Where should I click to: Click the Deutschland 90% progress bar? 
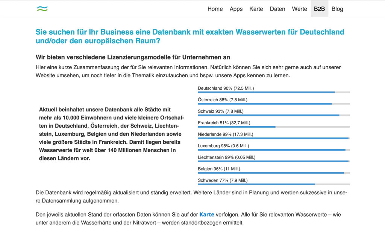[x=274, y=92]
